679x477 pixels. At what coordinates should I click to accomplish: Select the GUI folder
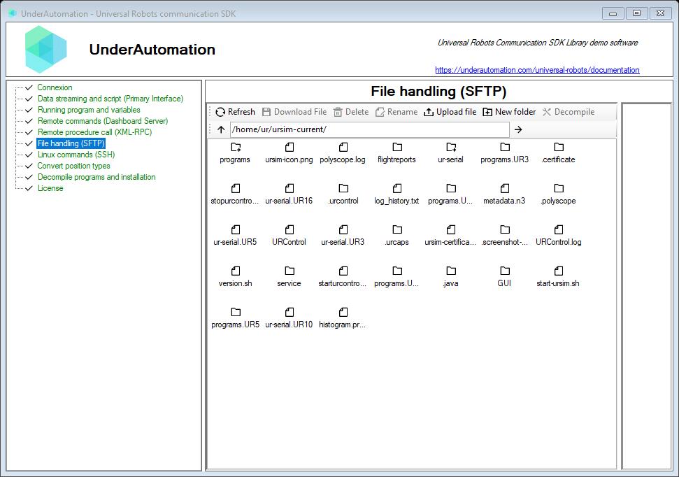pos(504,276)
